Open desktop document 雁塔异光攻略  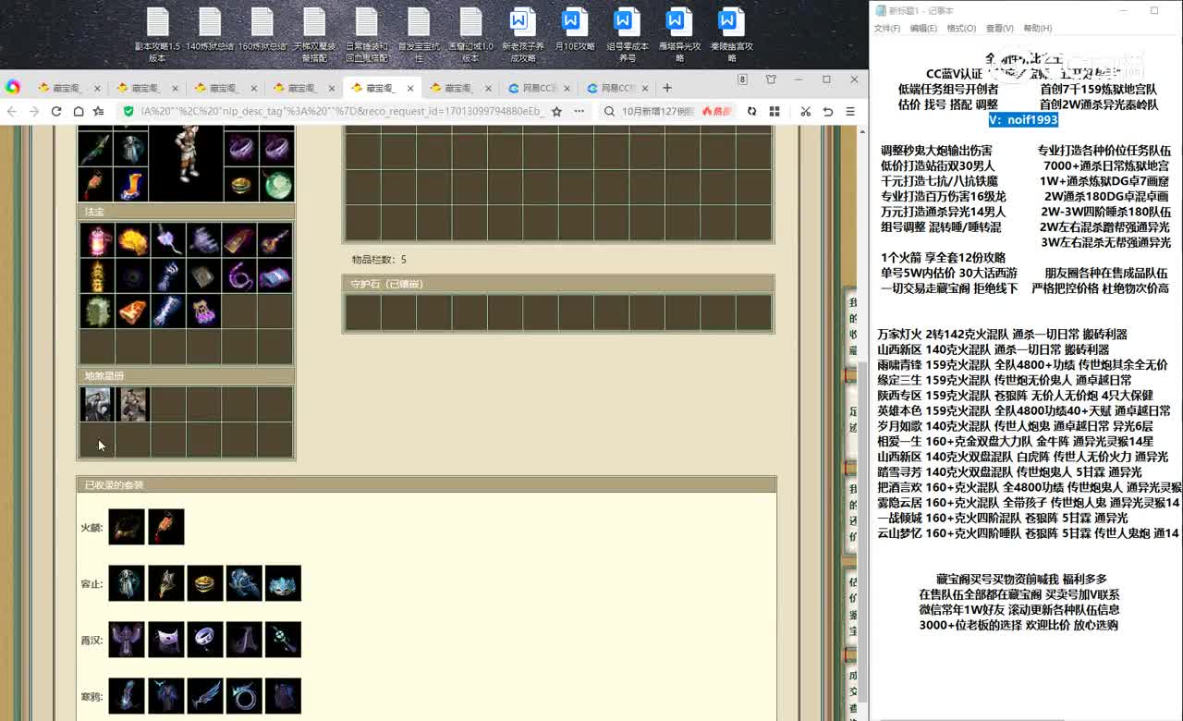click(x=679, y=34)
